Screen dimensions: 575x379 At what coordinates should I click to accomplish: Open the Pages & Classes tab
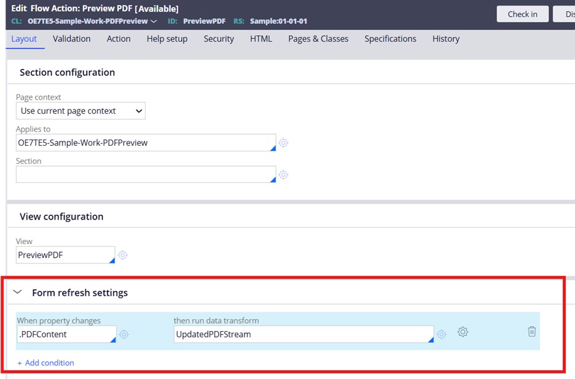(x=318, y=38)
